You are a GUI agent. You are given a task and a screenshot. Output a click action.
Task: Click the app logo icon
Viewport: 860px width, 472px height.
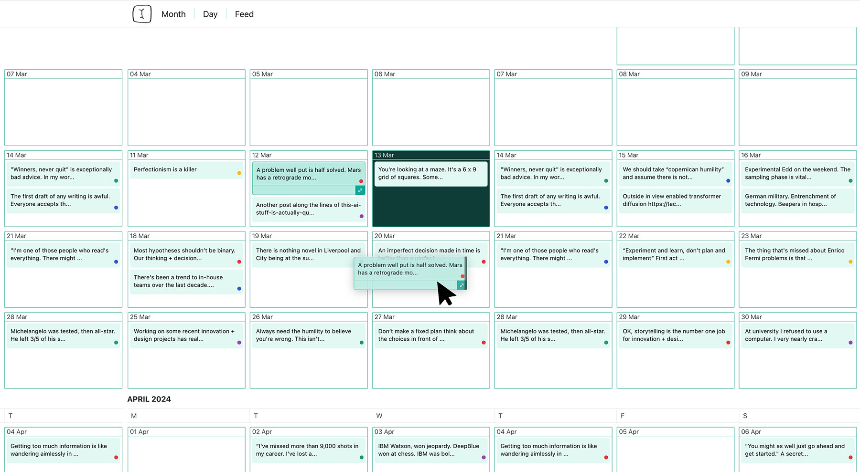click(142, 14)
